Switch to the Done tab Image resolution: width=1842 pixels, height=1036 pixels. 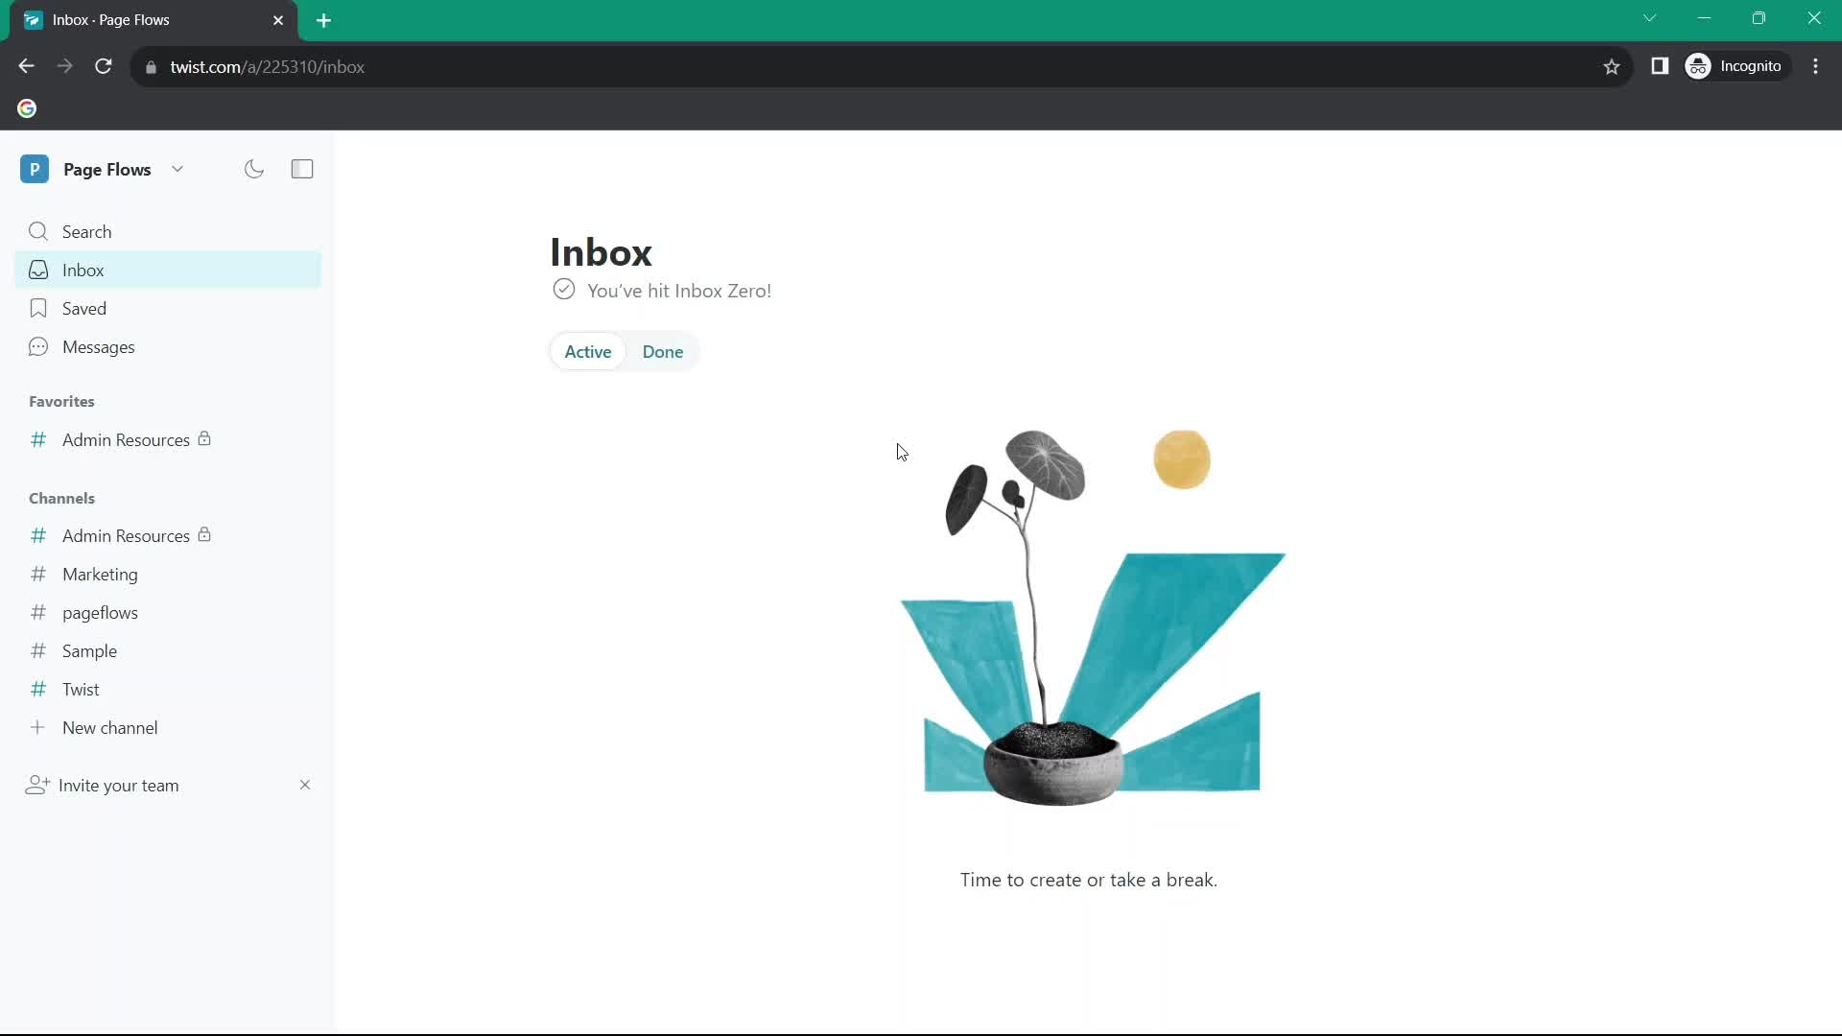pos(662,352)
